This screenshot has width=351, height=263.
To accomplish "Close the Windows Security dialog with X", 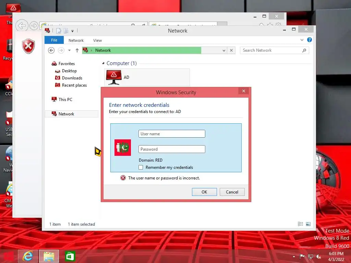I will [x=244, y=91].
